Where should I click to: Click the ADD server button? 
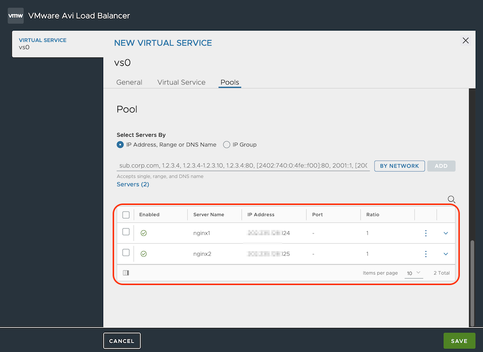pyautogui.click(x=441, y=166)
